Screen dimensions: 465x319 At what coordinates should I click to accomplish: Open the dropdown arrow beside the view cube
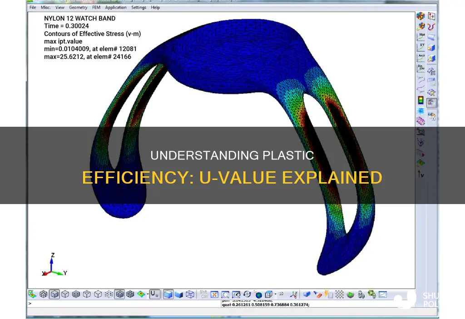point(276,294)
